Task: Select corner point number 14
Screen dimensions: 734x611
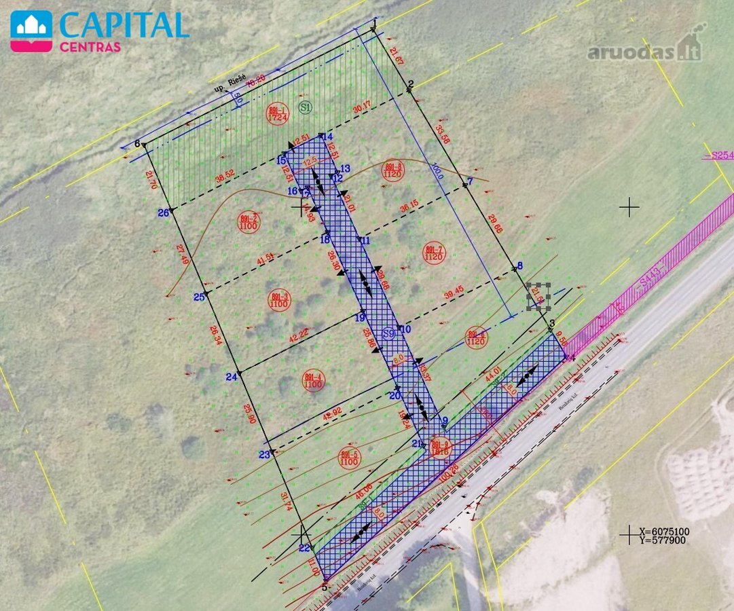Action: tap(328, 136)
